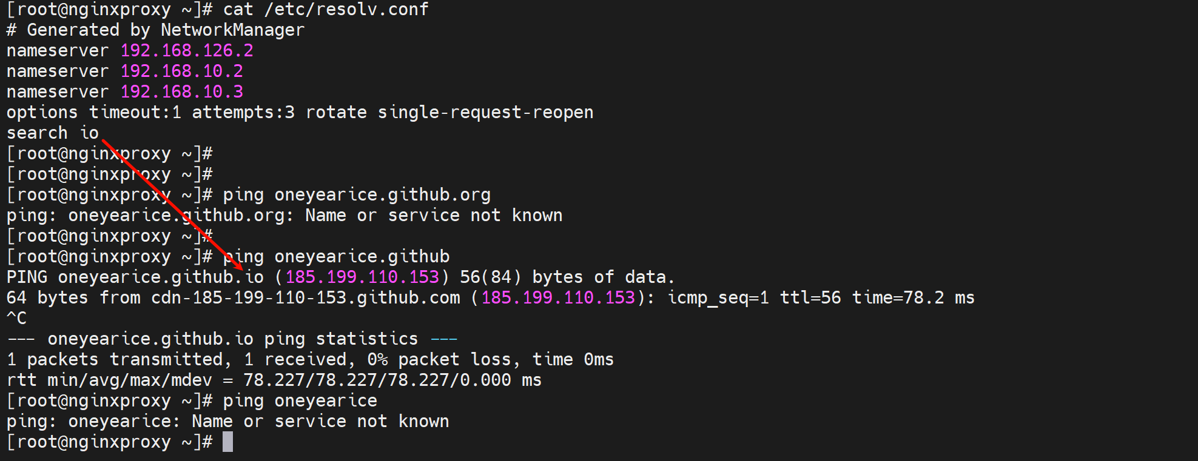Click the '0% packet loss' text
1198x461 pixels.
pos(439,359)
